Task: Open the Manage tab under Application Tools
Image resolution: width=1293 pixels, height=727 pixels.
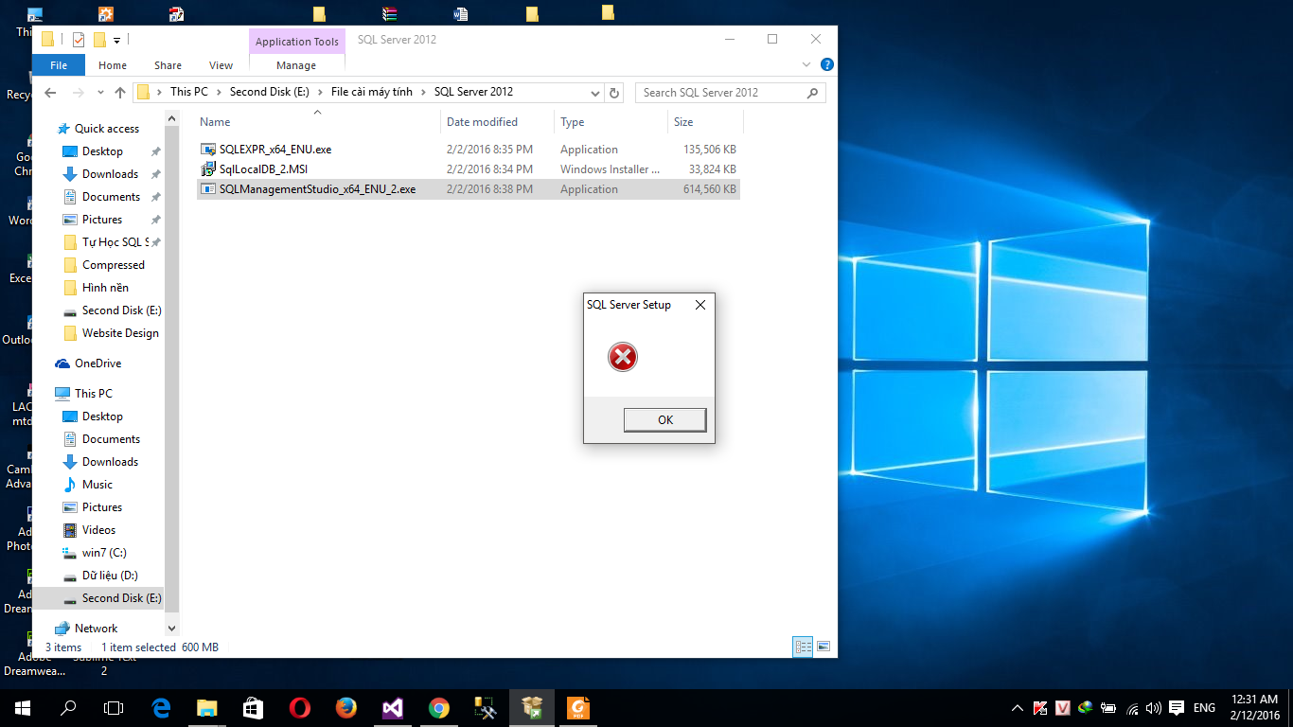Action: click(296, 65)
